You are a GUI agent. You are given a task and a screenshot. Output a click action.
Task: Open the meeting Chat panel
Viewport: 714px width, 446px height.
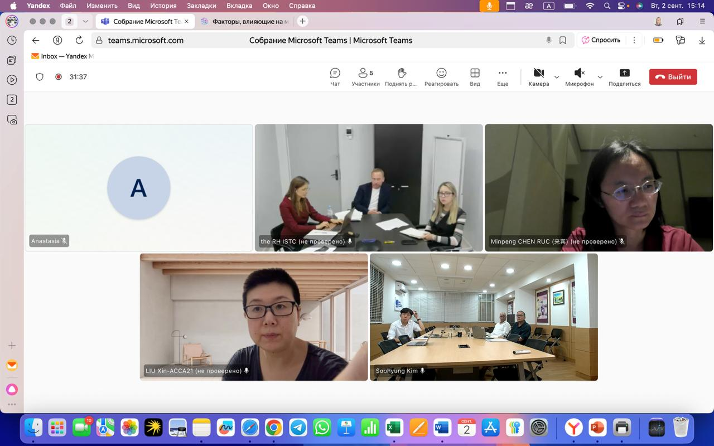[x=335, y=76]
